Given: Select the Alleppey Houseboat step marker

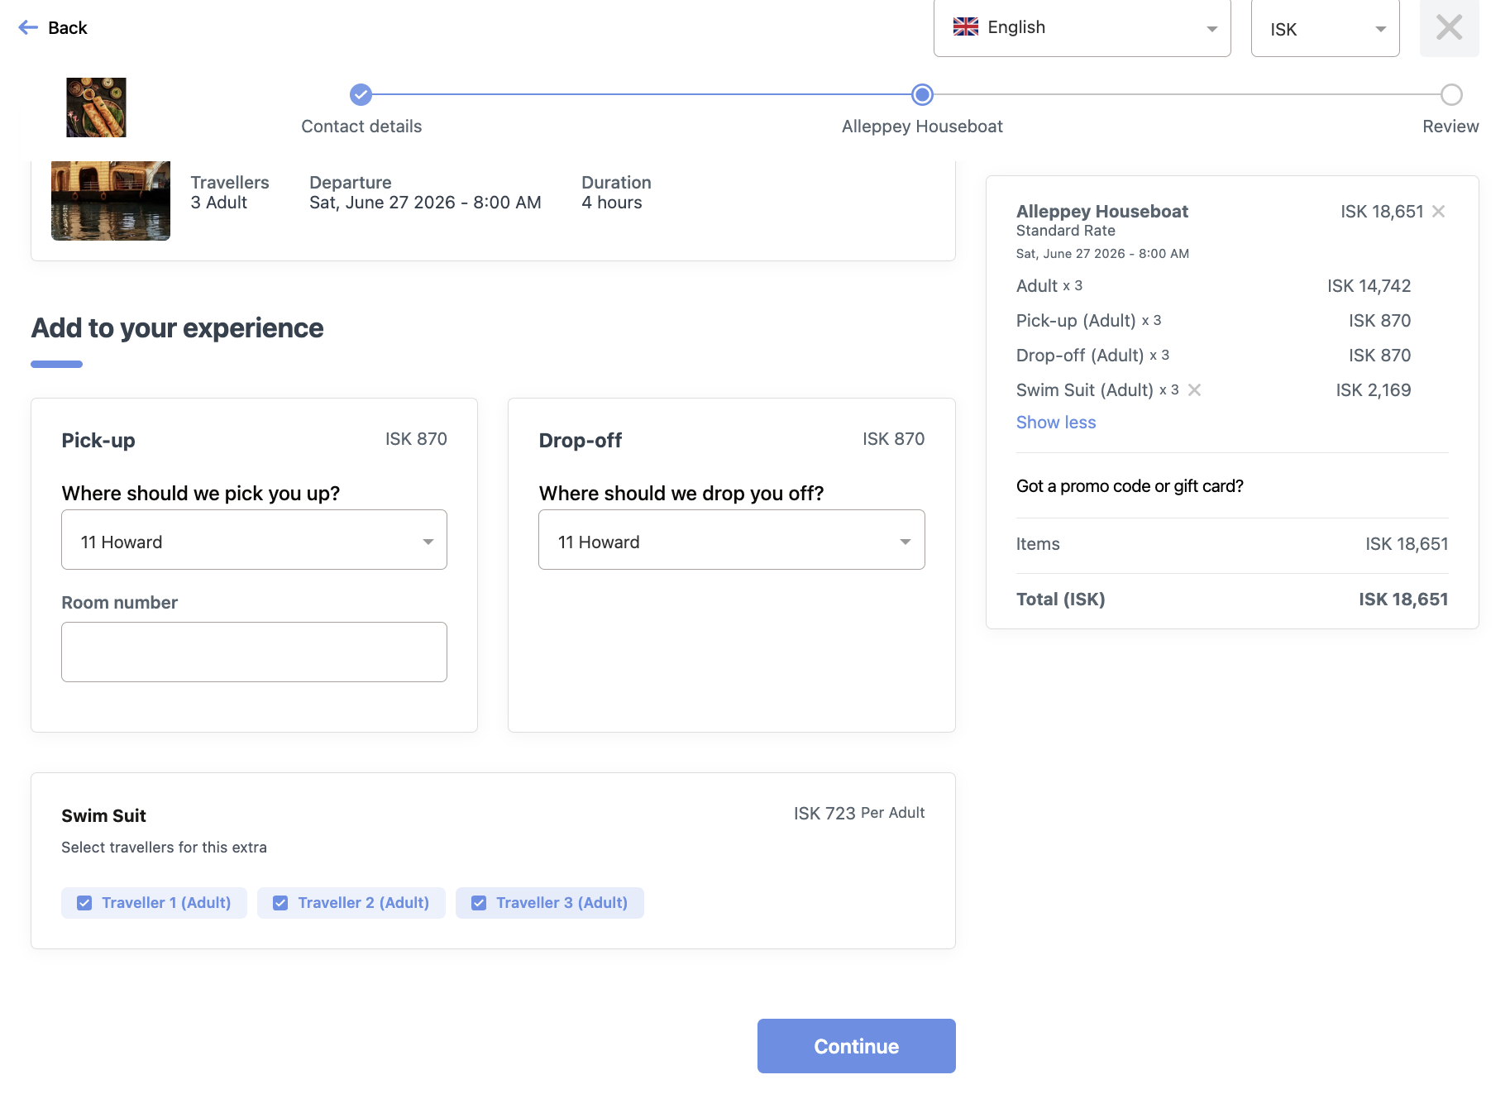Looking at the screenshot, I should [922, 95].
